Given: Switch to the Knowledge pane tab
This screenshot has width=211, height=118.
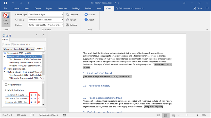Looking at the screenshot, I should click(x=19, y=49).
